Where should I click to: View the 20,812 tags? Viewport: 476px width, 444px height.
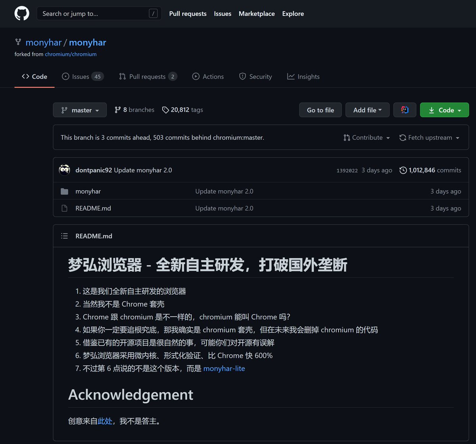coord(182,110)
